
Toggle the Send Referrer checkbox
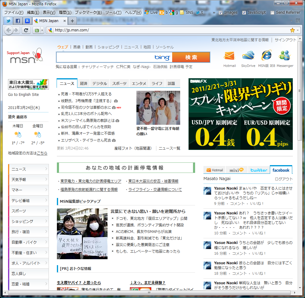click(272, 13)
